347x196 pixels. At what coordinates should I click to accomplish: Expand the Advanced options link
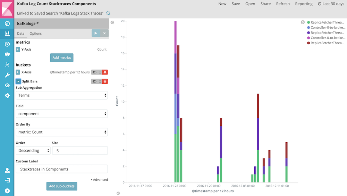(x=99, y=180)
